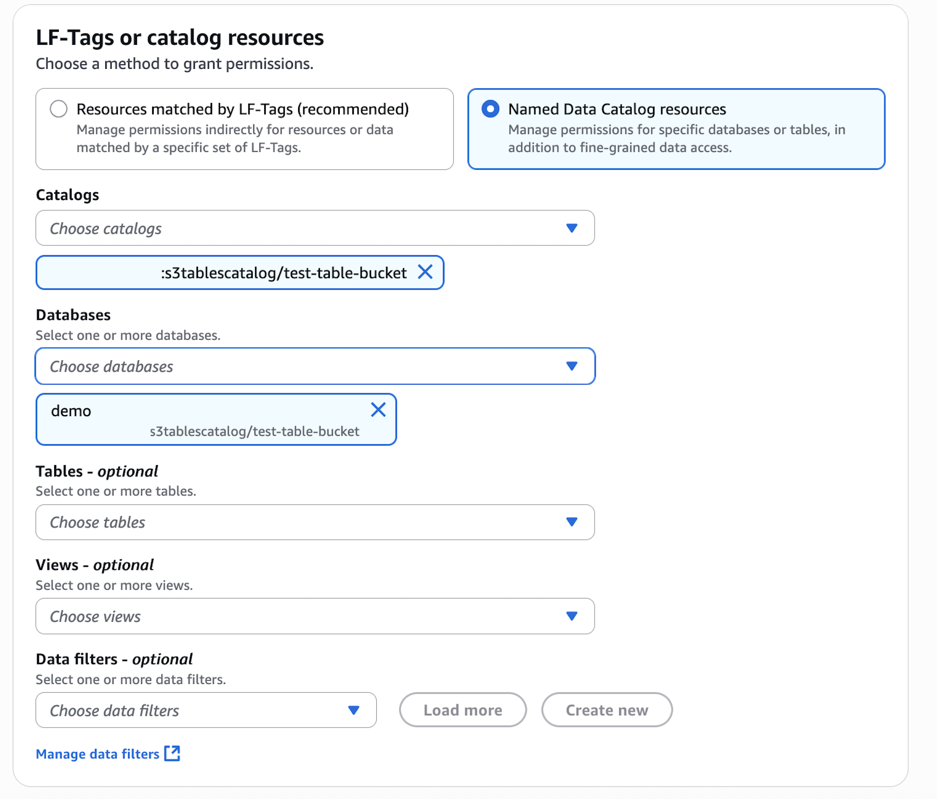
Task: Click the blue arrow in Data filters dropdown
Action: 354,710
